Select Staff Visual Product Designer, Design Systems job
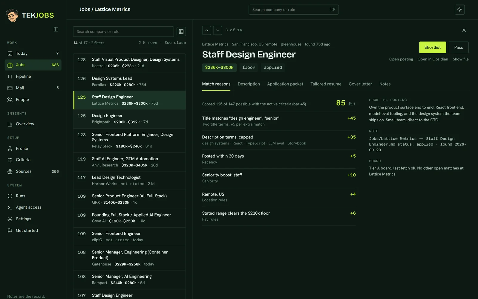Viewport: 478px width, 299px height. point(129,63)
